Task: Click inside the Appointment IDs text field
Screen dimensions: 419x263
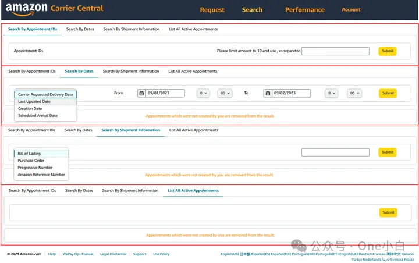Action: [x=335, y=51]
